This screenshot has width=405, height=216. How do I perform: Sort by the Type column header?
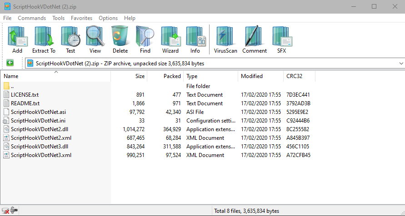pyautogui.click(x=211, y=76)
